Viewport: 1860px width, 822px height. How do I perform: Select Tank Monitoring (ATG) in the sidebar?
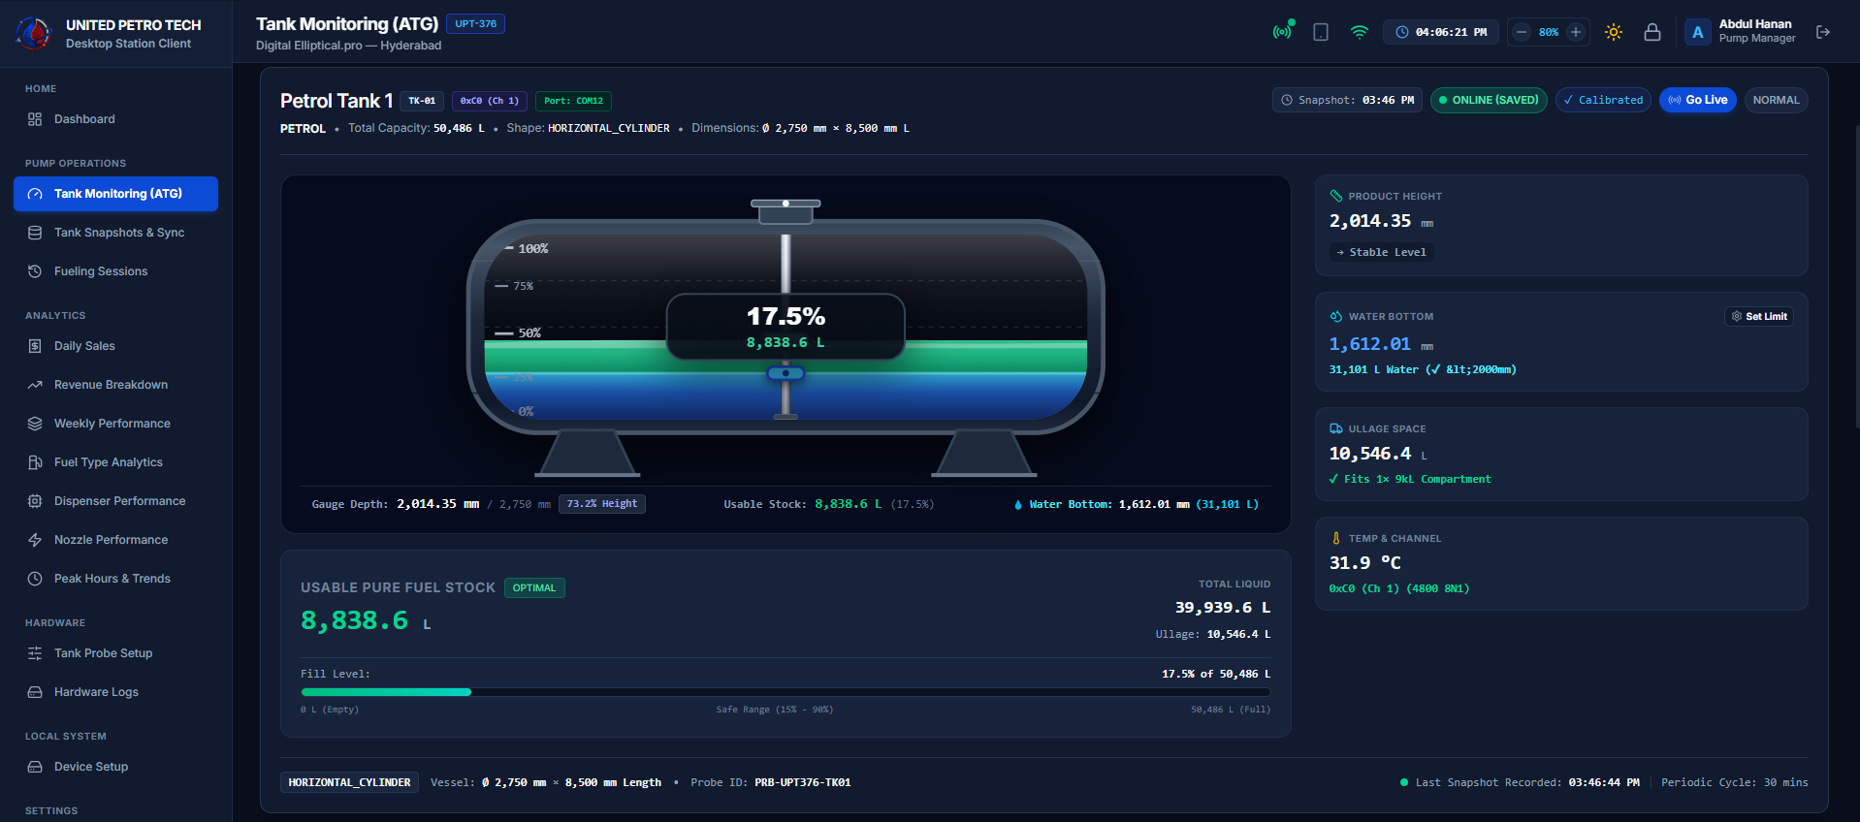click(x=115, y=194)
